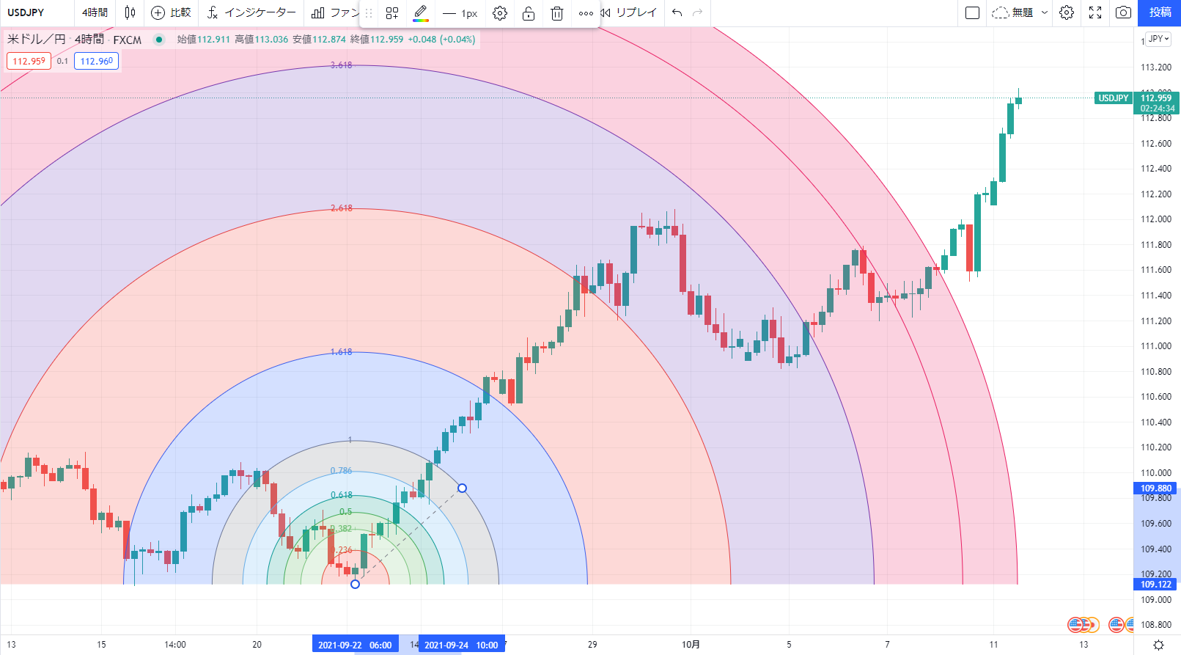Click the 3.618 fib circle level label
Screen dimensions: 1181x655
(341, 65)
